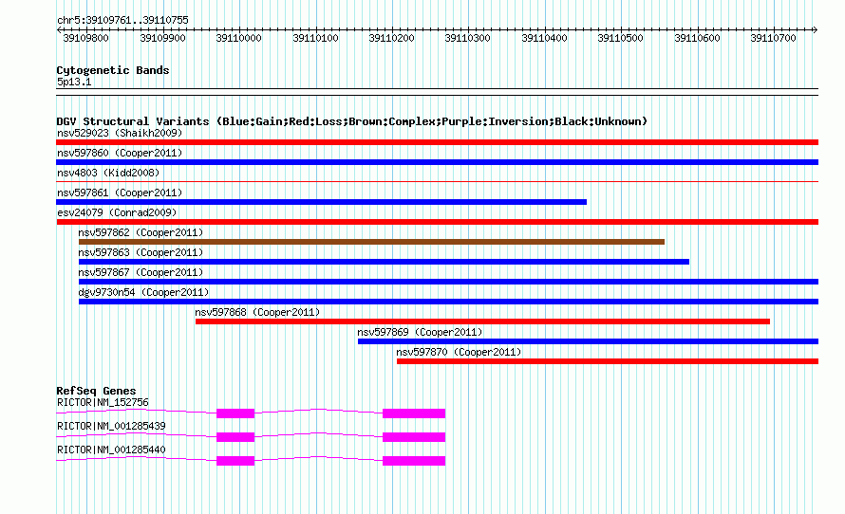Click the 39110100 ruler coordinate

(x=315, y=38)
